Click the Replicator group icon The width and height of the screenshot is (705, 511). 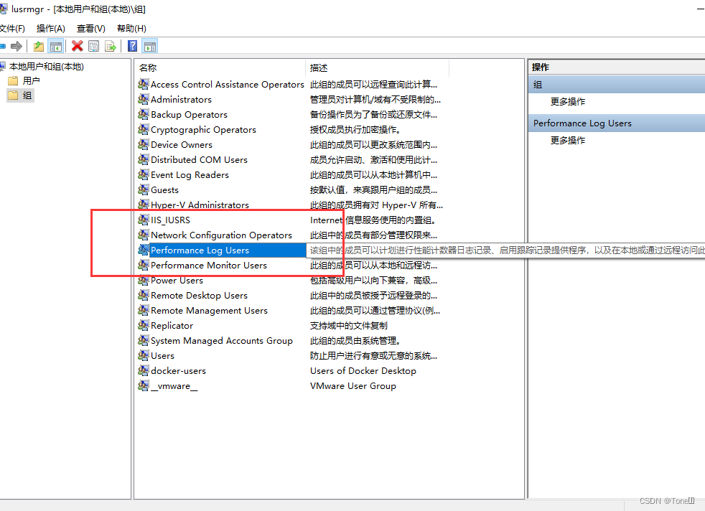click(x=144, y=325)
